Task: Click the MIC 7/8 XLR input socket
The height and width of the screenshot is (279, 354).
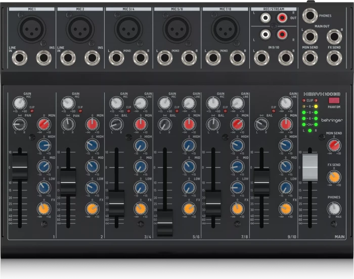Action: tap(226, 29)
